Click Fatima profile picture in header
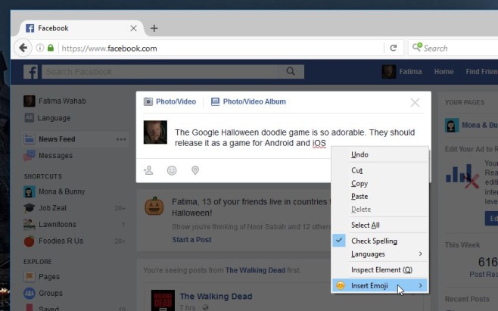The image size is (498, 311). [x=389, y=72]
